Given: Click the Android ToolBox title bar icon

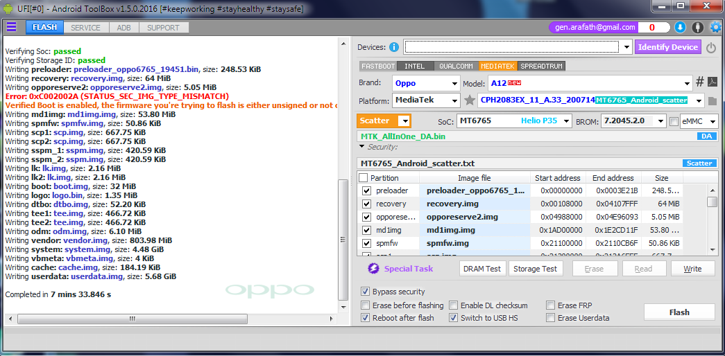Looking at the screenshot, I should pos(8,9).
